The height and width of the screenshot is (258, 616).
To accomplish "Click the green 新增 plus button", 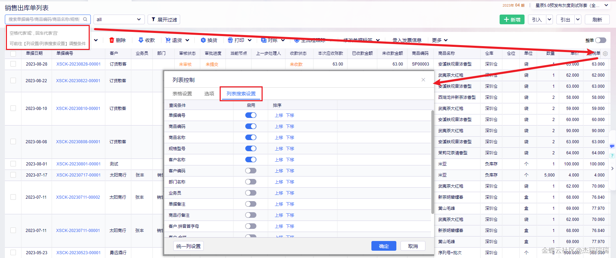I will tap(512, 19).
